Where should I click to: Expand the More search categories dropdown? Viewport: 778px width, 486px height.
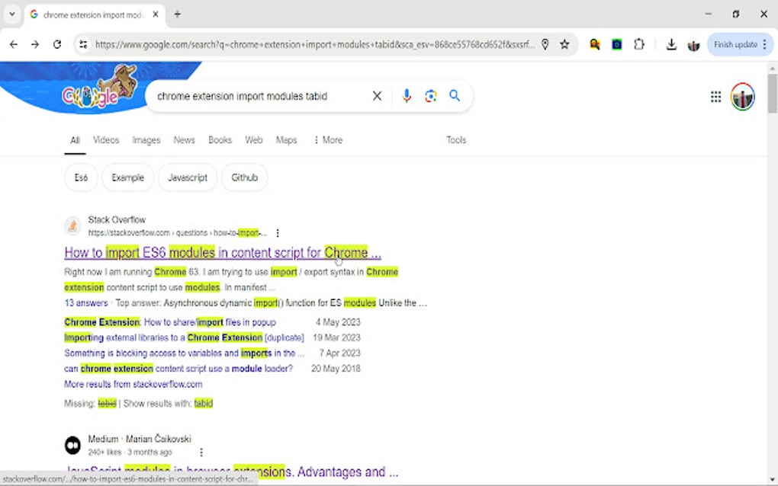(x=329, y=140)
